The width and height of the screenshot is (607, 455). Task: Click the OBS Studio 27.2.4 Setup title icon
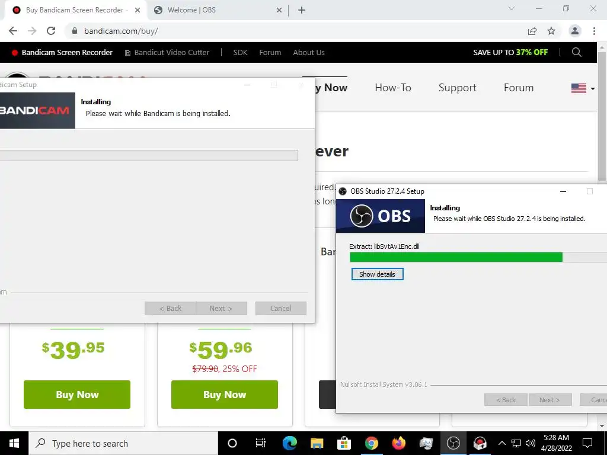point(343,191)
